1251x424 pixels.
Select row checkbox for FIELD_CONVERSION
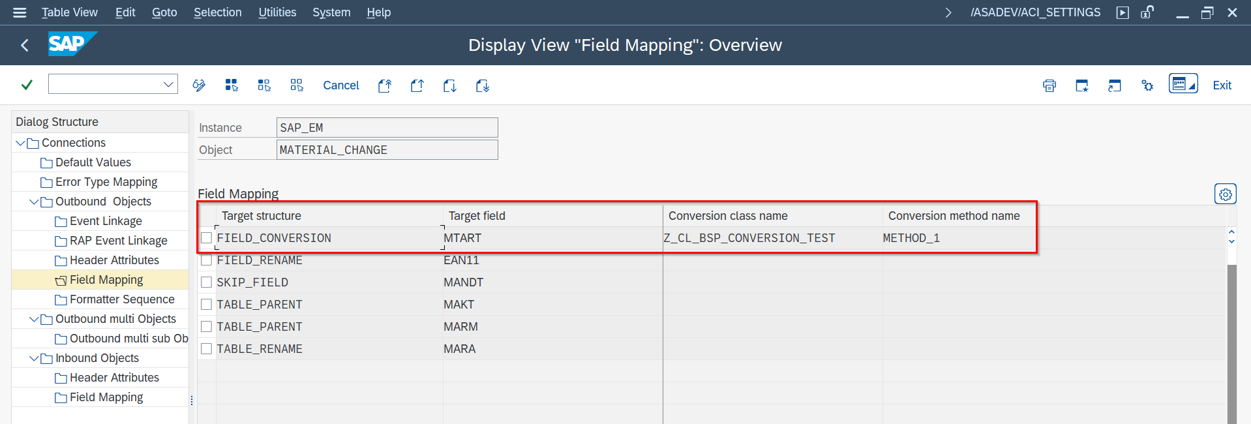pos(207,238)
